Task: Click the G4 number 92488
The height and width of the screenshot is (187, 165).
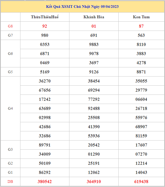Action: coord(94,108)
